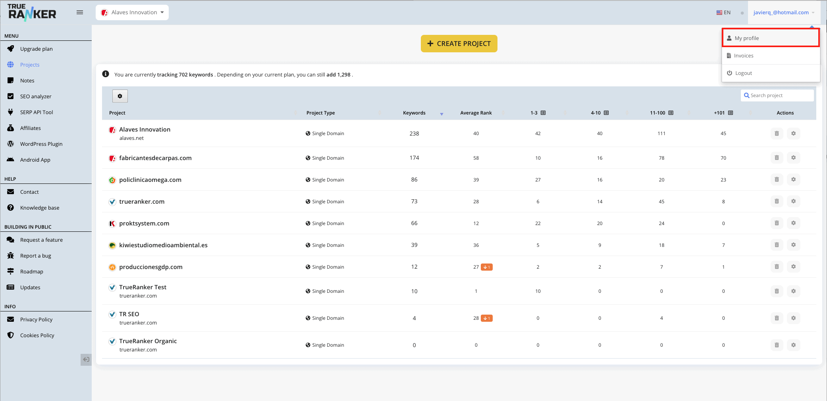
Task: Open the Alaves Innovation project dropdown
Action: (132, 12)
